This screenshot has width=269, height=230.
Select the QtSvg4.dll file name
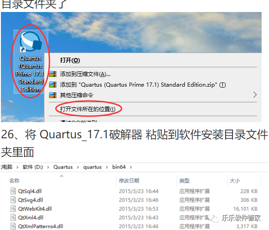[31, 200]
